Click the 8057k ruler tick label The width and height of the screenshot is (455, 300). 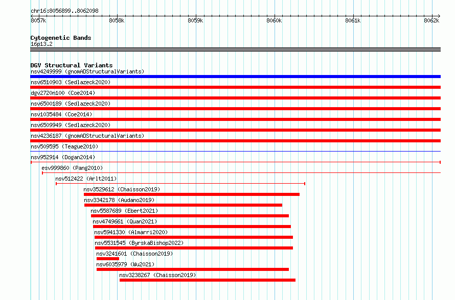pos(38,20)
